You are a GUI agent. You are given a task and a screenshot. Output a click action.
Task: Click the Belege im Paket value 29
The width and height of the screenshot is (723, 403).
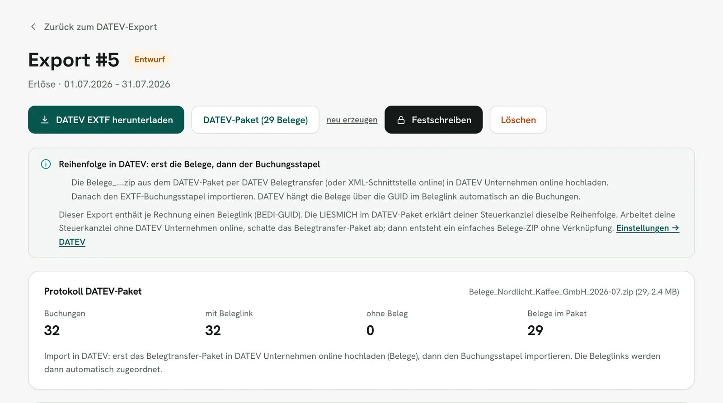[x=535, y=331]
